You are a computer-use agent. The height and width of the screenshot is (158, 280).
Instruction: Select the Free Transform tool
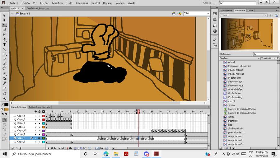[x=4, y=25]
